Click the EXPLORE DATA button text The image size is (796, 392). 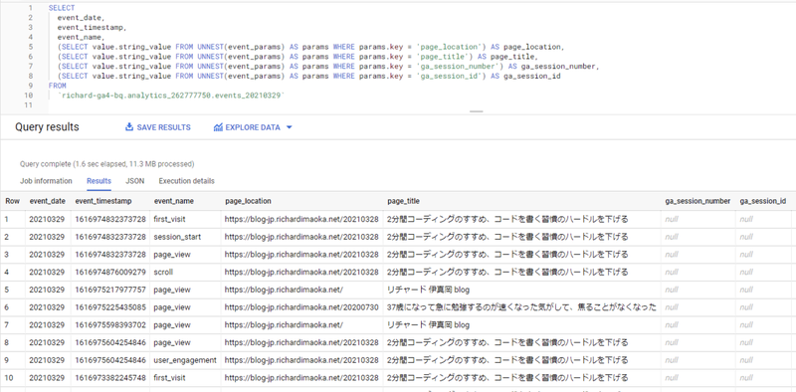tap(253, 127)
